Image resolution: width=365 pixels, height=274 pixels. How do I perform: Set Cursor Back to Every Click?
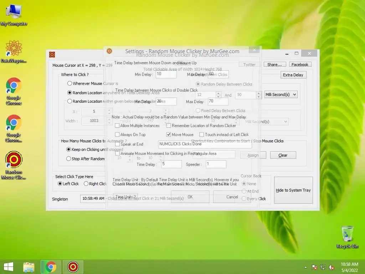click(x=244, y=198)
